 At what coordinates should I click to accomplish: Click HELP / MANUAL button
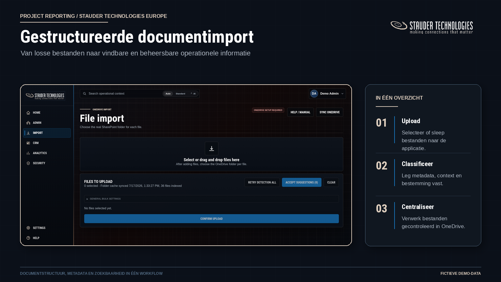300,112
